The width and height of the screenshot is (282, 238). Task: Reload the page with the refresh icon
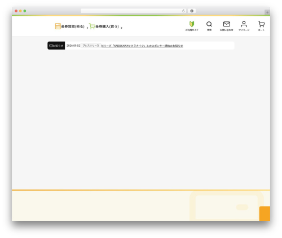(183, 11)
